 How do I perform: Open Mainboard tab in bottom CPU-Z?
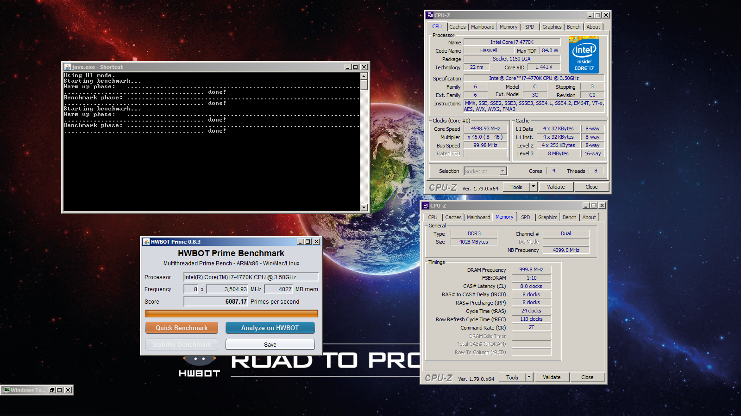coord(478,217)
